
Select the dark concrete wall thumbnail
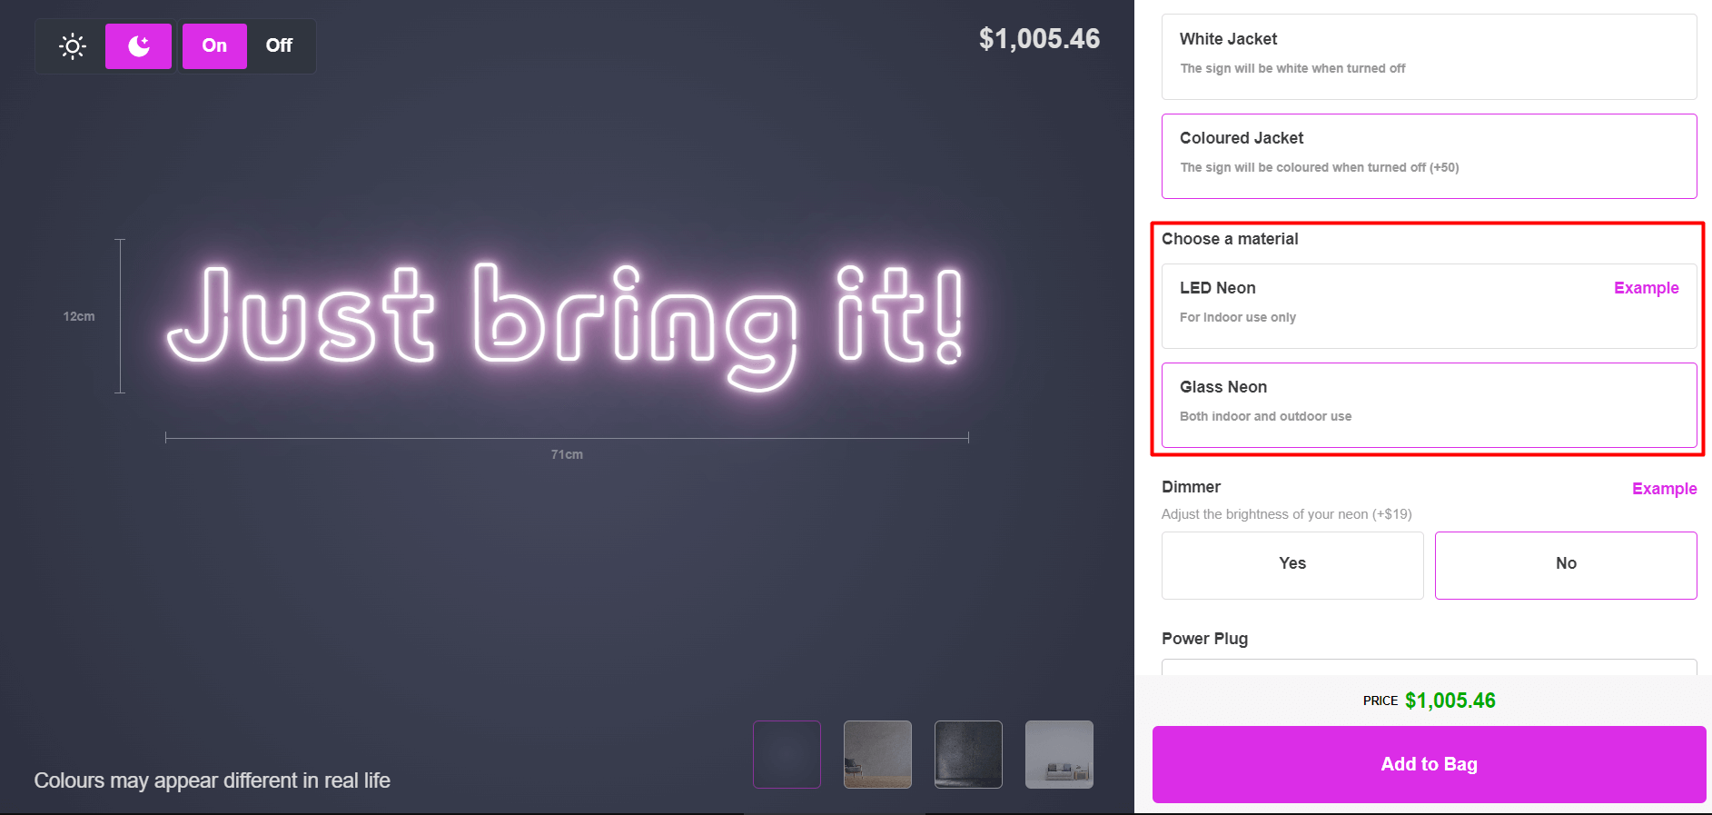pos(968,754)
